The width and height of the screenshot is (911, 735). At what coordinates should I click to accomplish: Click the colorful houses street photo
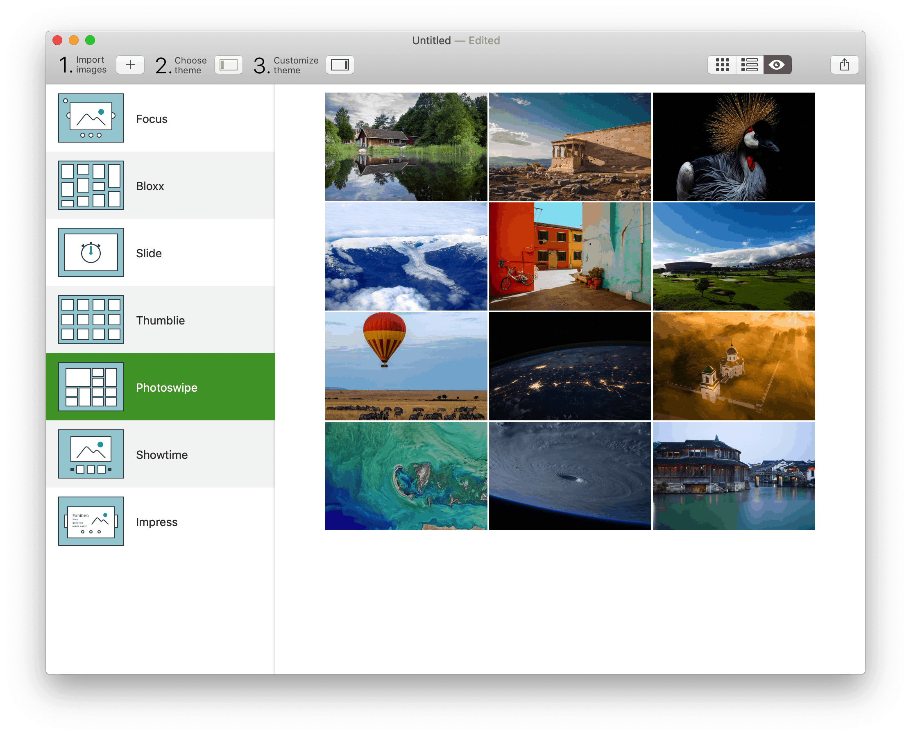point(570,256)
